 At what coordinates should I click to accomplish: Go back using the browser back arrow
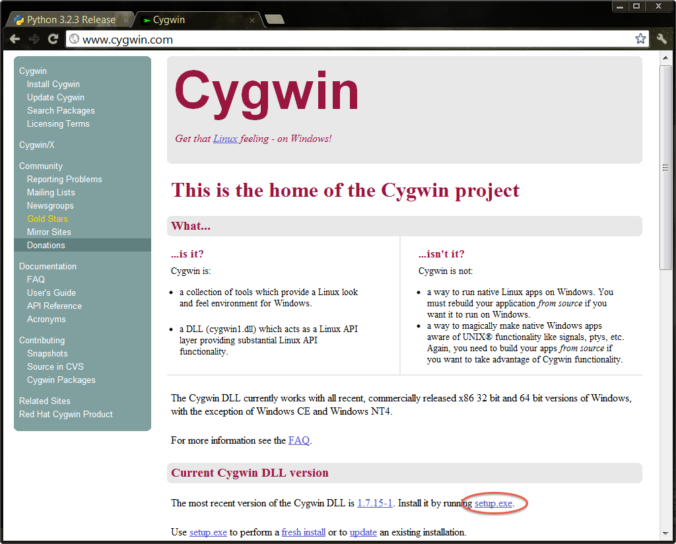tap(15, 39)
